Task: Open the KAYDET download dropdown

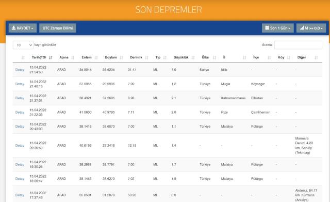Action: click(23, 28)
